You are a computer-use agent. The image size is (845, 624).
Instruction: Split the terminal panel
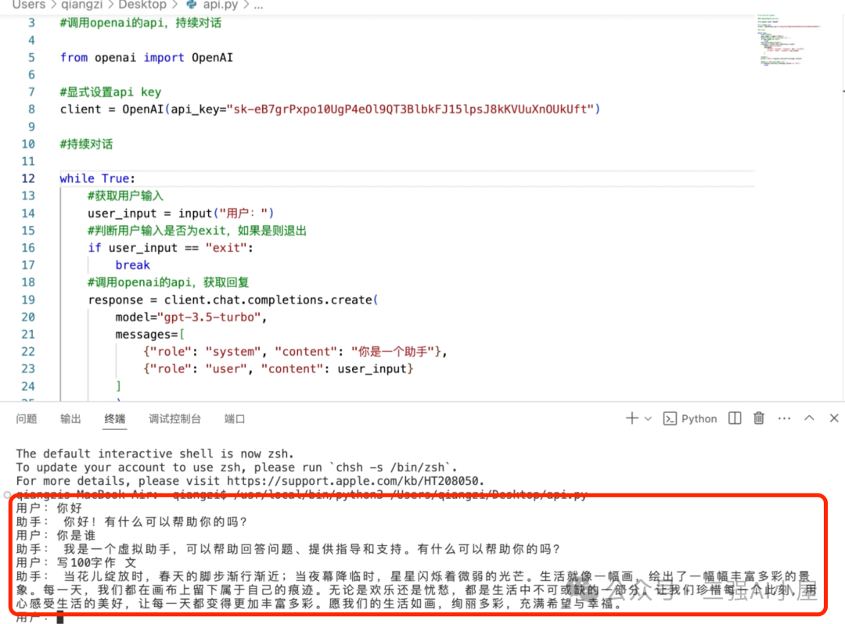pos(735,418)
